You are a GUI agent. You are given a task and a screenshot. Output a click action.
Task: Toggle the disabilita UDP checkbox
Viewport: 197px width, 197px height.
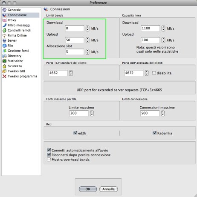(x=154, y=73)
